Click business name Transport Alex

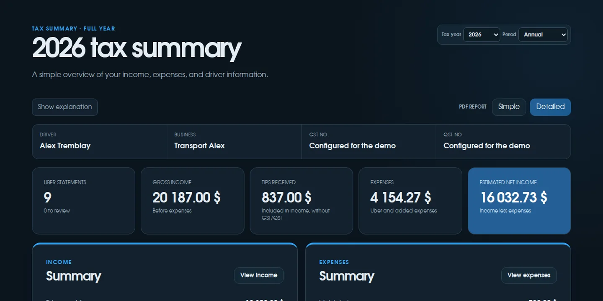click(x=199, y=146)
